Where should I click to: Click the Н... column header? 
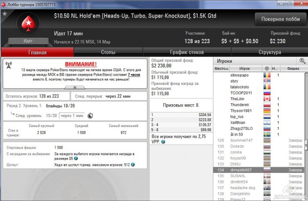[x=275, y=69]
